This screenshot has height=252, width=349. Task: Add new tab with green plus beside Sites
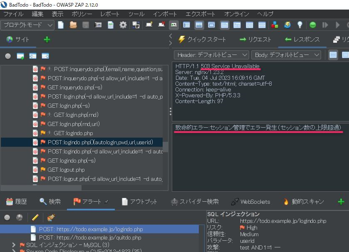[x=47, y=40]
